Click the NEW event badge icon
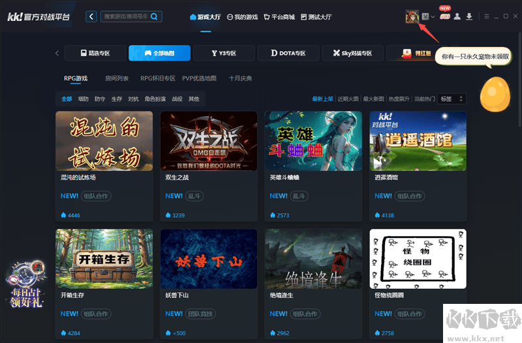The width and height of the screenshot is (522, 343). point(445,13)
